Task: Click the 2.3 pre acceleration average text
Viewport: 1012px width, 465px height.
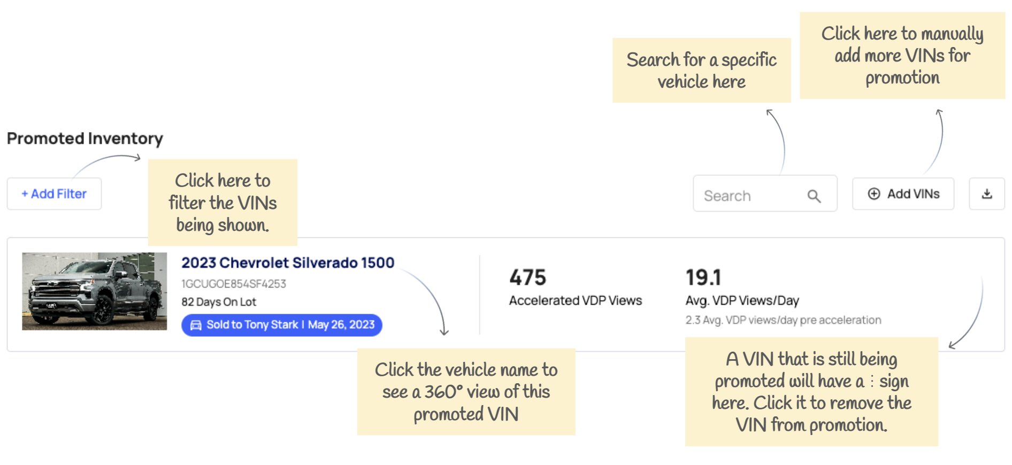Action: coord(783,320)
